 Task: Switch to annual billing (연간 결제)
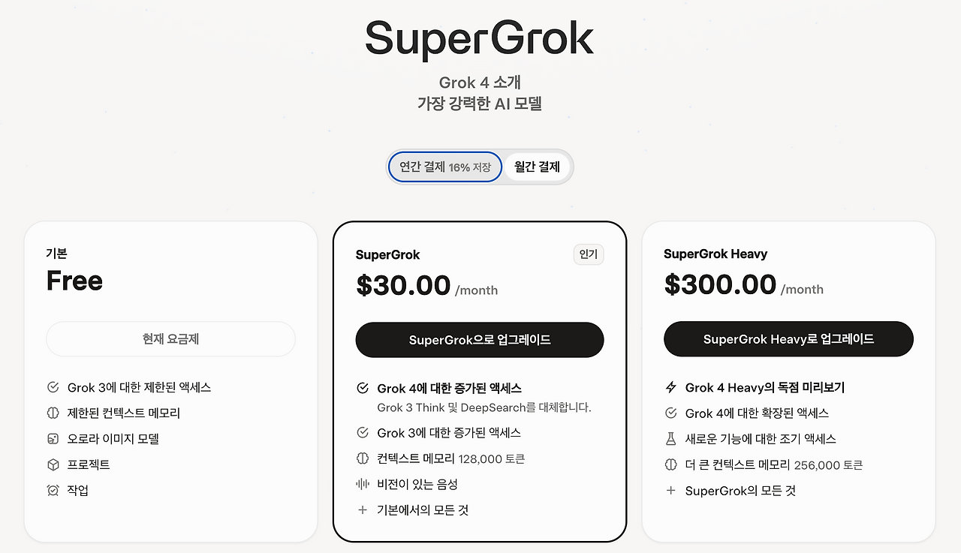pos(444,167)
